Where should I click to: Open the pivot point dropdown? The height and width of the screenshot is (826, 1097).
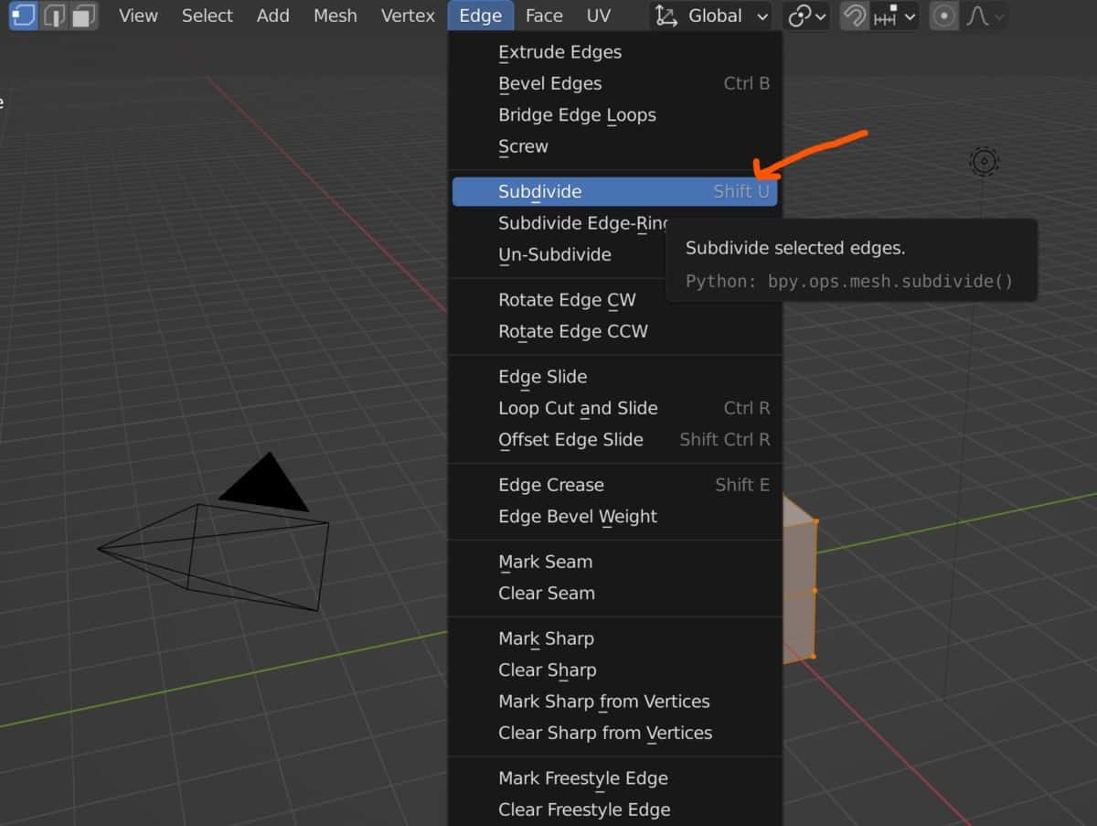(x=806, y=16)
